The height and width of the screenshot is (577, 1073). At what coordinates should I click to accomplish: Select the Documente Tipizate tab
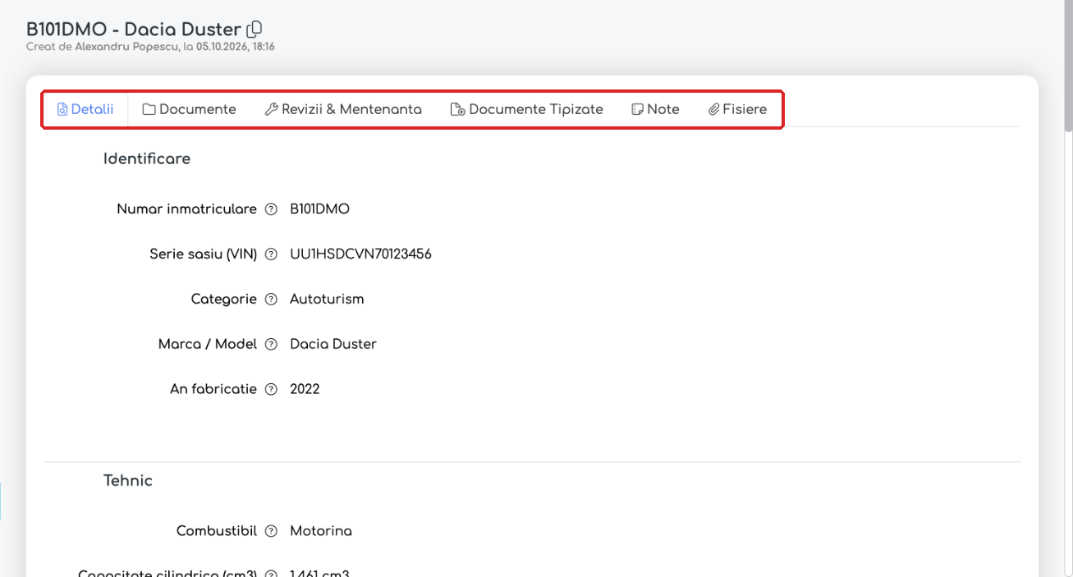point(527,109)
